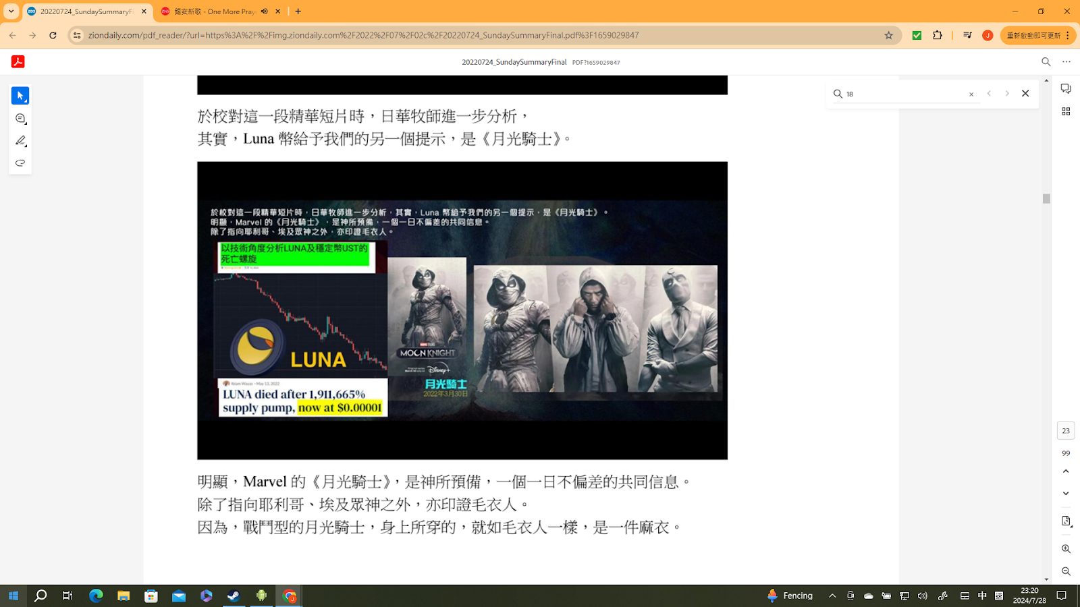Close the find bar
The height and width of the screenshot is (607, 1080).
pos(1025,94)
